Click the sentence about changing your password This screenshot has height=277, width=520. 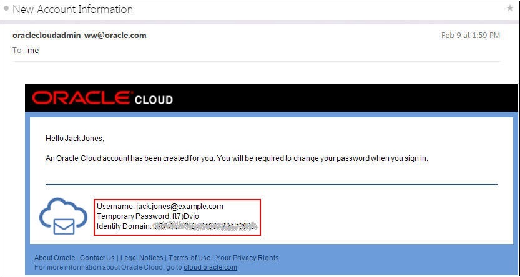(x=237, y=158)
